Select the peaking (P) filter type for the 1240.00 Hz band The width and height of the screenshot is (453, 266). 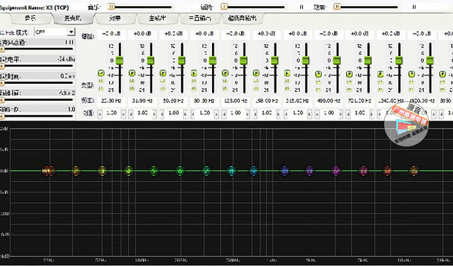[x=381, y=74]
